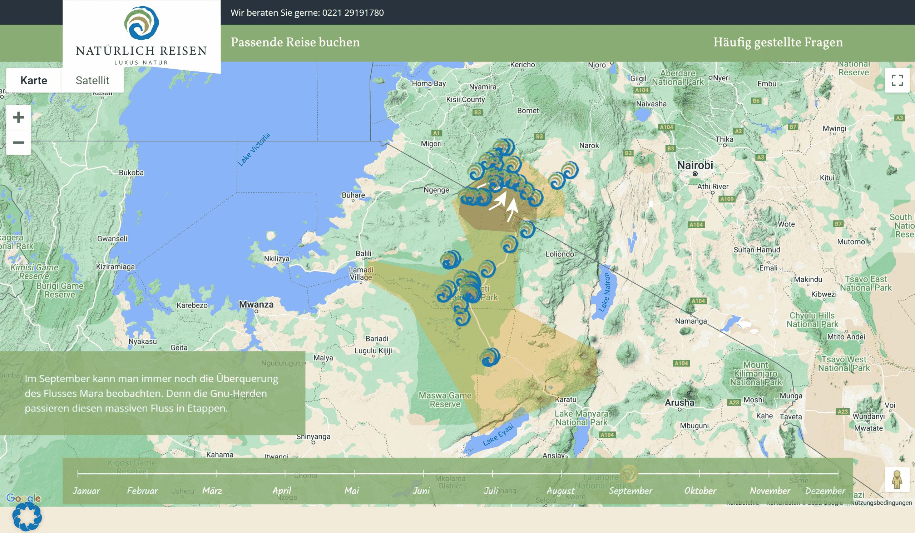Click the September slider handle on timeline
This screenshot has height=533, width=915.
click(629, 473)
